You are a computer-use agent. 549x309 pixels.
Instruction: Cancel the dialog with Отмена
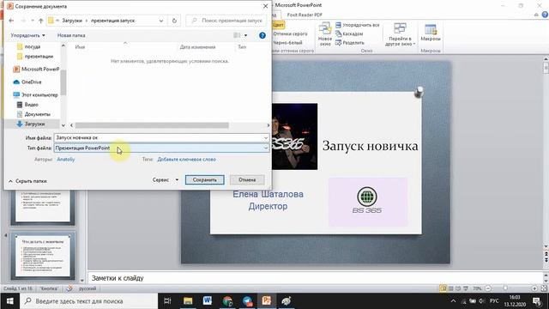click(247, 179)
